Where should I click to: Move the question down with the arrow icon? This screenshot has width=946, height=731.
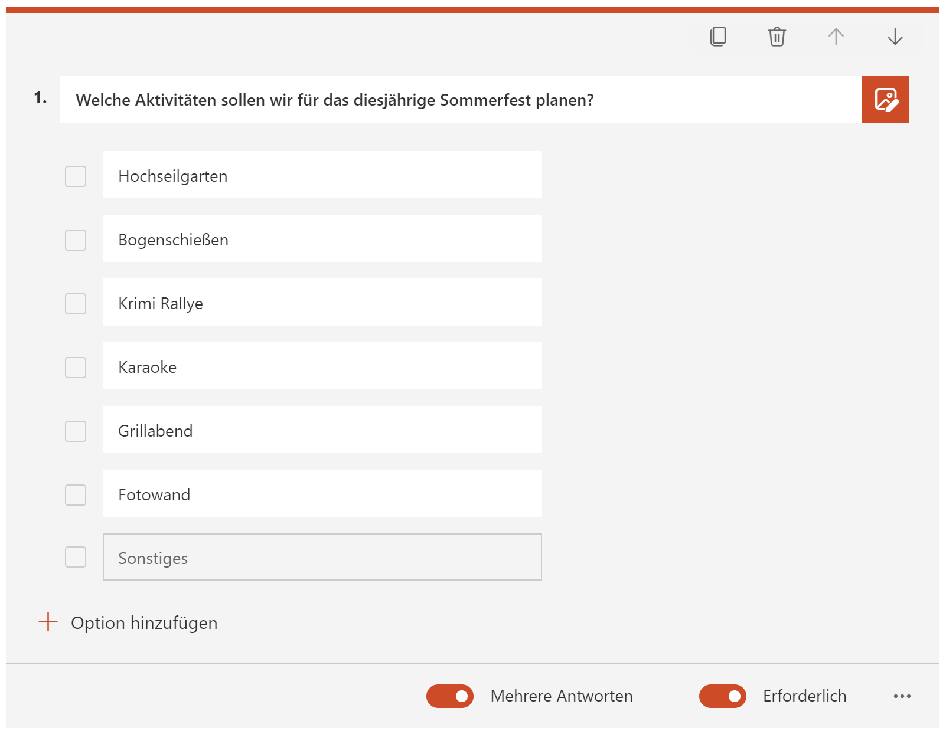point(895,37)
